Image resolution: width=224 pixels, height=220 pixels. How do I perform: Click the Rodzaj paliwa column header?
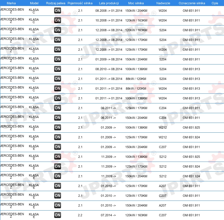coord(56,3)
